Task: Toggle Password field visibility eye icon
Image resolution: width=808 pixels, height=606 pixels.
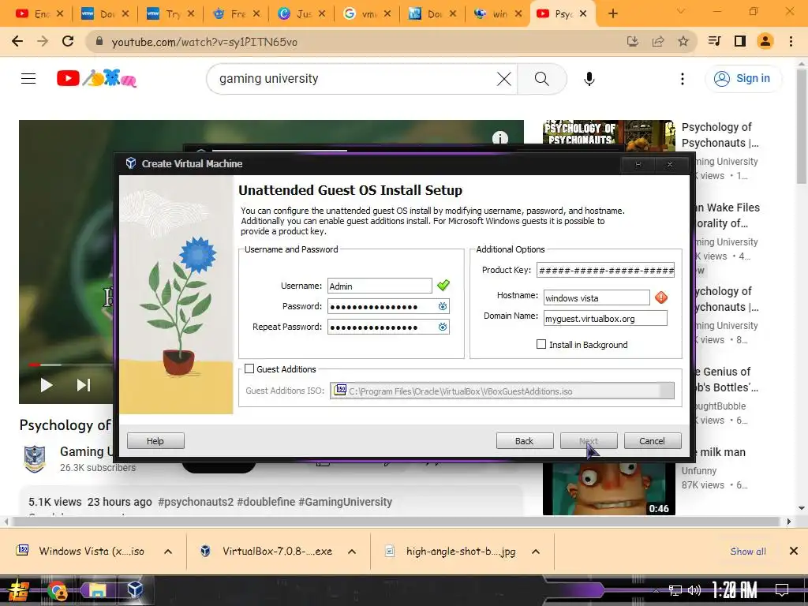Action: [442, 307]
